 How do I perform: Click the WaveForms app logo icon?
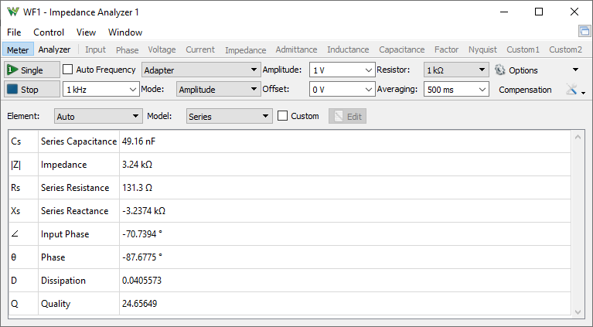13,12
